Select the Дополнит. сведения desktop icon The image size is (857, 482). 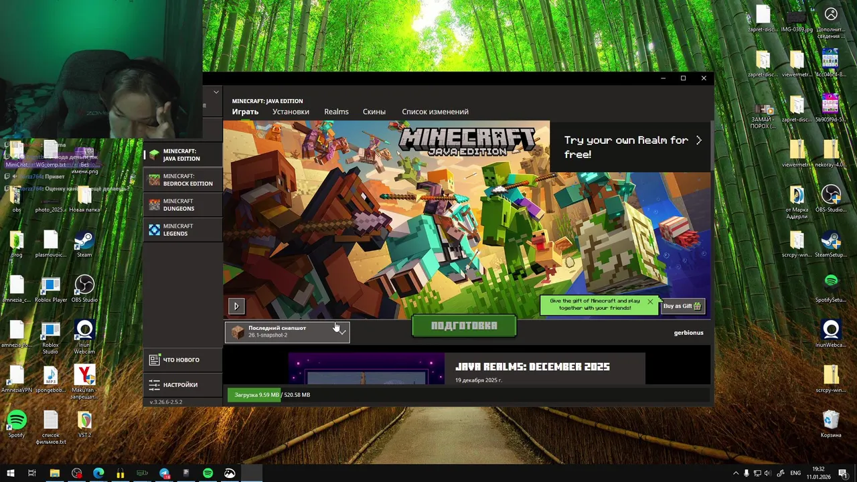pyautogui.click(x=831, y=21)
